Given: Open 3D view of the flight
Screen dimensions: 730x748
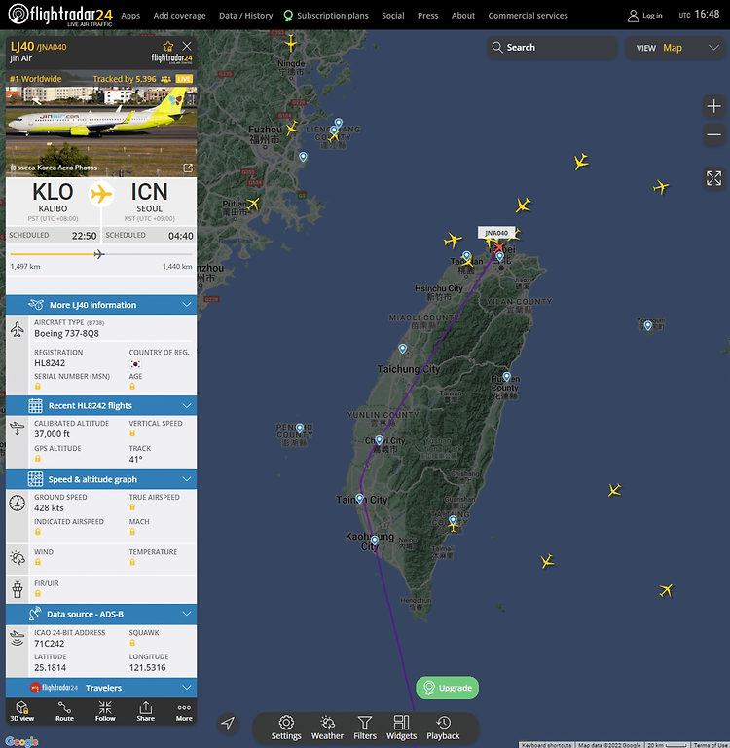Looking at the screenshot, I should (x=22, y=711).
